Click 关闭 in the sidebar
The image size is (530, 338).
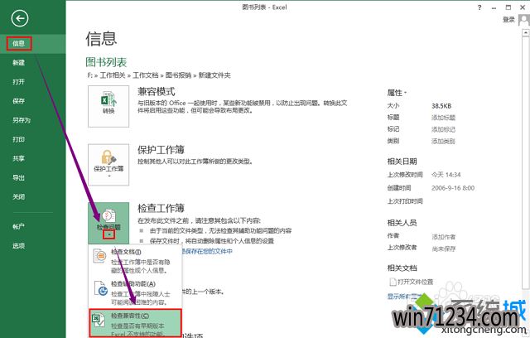click(x=18, y=196)
